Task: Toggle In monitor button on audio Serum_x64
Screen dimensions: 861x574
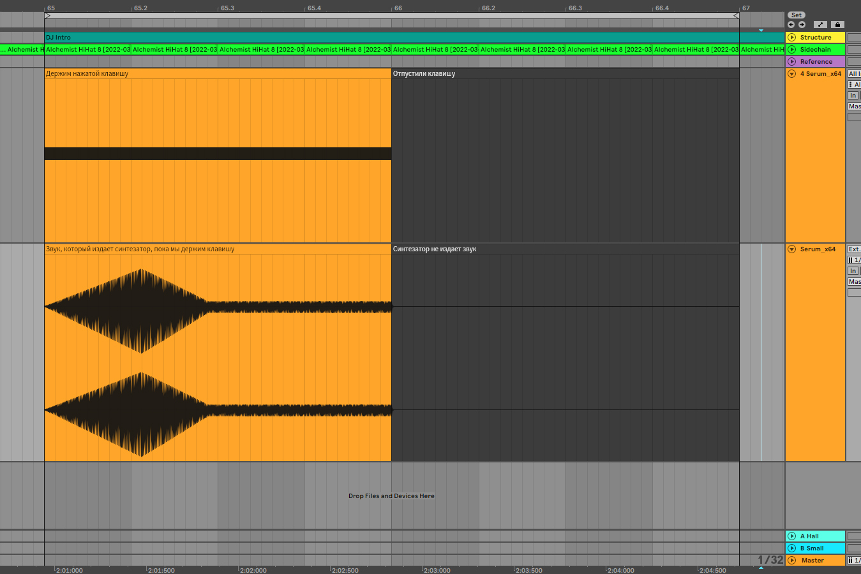Action: tap(853, 271)
